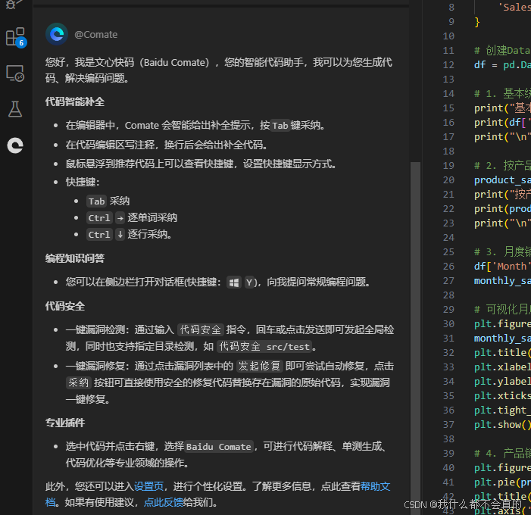Open the 帮助文档 help link
This screenshot has height=515, width=531.
(375, 486)
